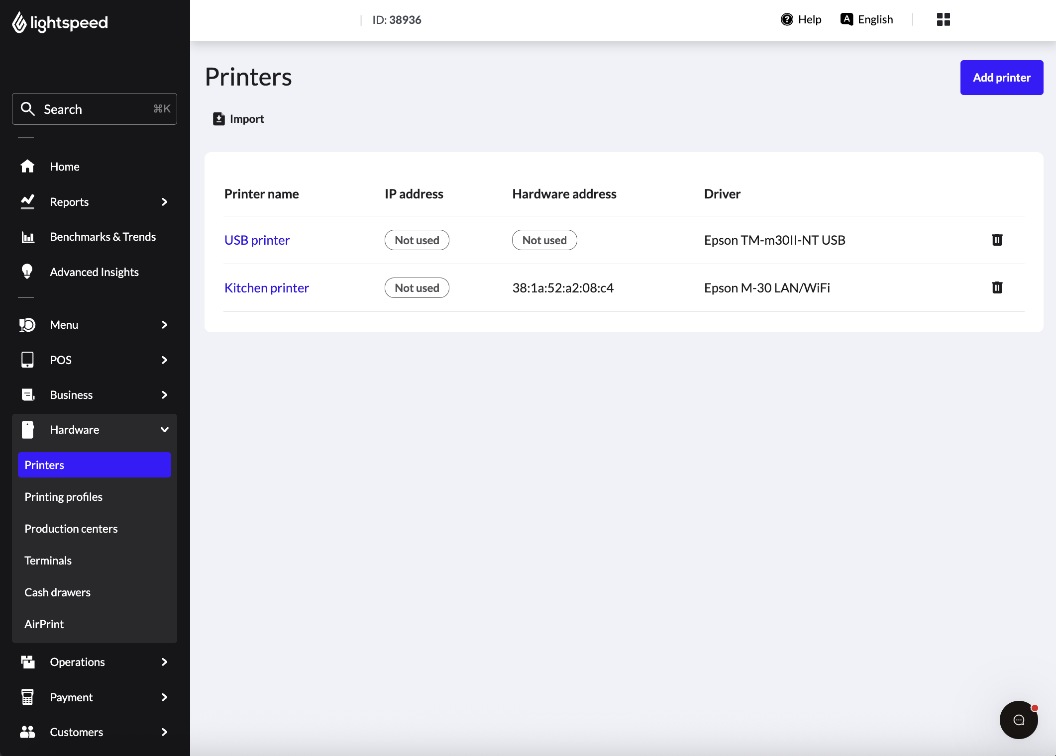Select Cash drawers submenu item

pos(57,592)
